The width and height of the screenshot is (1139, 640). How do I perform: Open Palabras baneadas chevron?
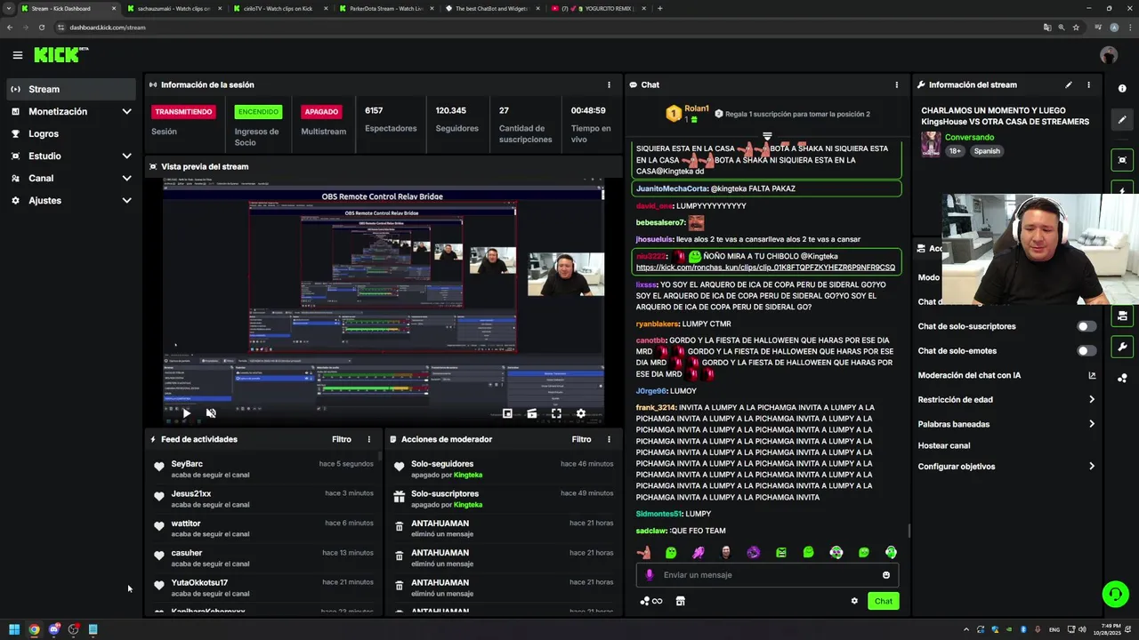[1092, 424]
